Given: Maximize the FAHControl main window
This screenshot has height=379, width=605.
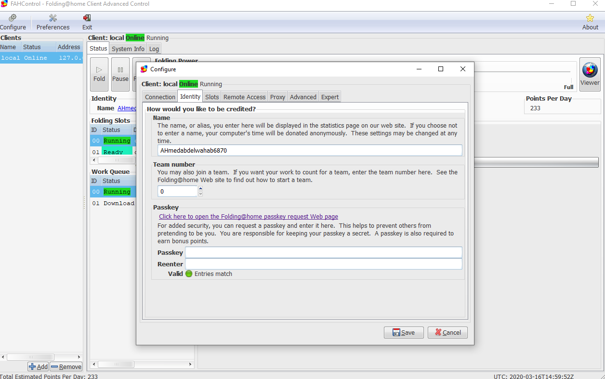Looking at the screenshot, I should (x=573, y=4).
